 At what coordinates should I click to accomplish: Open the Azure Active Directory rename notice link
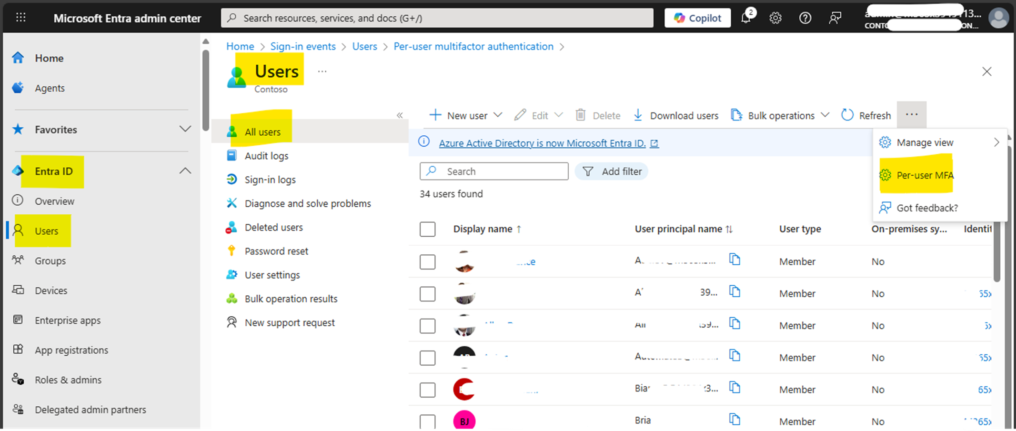click(x=542, y=143)
